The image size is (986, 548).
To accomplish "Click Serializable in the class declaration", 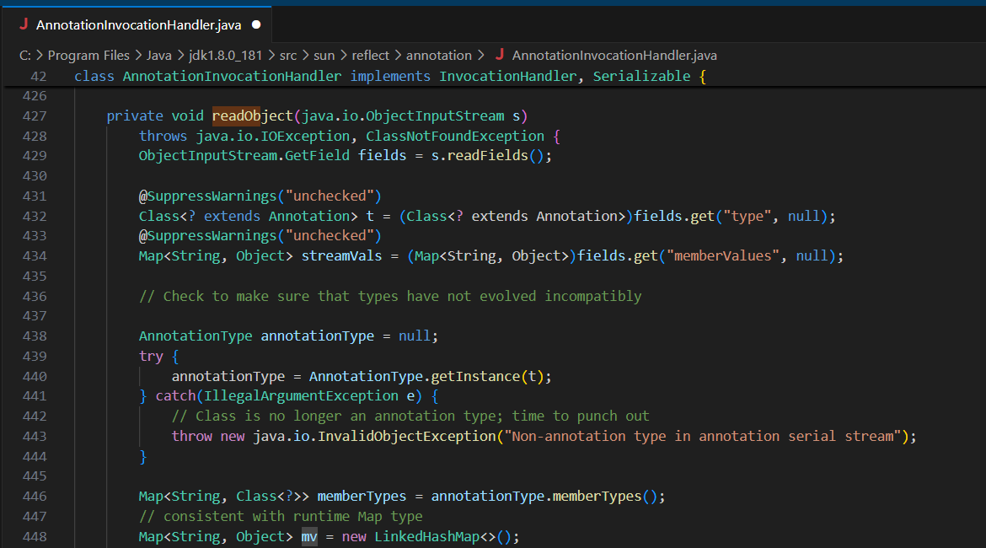I will [641, 76].
